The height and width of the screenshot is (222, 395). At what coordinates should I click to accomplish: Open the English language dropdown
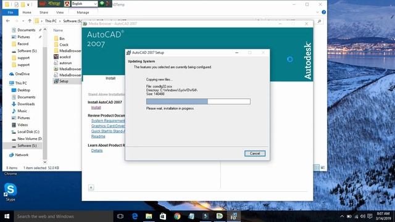85,4
